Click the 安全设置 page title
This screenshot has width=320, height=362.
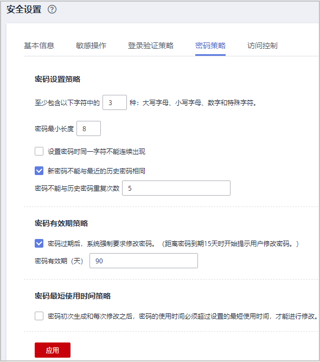pyautogui.click(x=24, y=9)
